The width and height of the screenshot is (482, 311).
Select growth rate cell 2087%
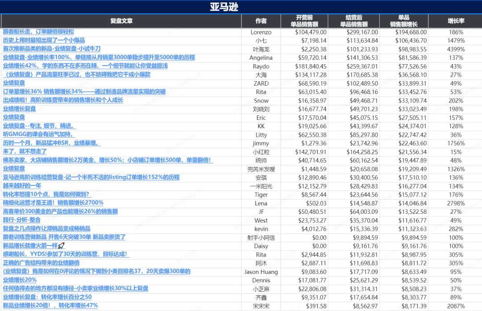(456, 306)
